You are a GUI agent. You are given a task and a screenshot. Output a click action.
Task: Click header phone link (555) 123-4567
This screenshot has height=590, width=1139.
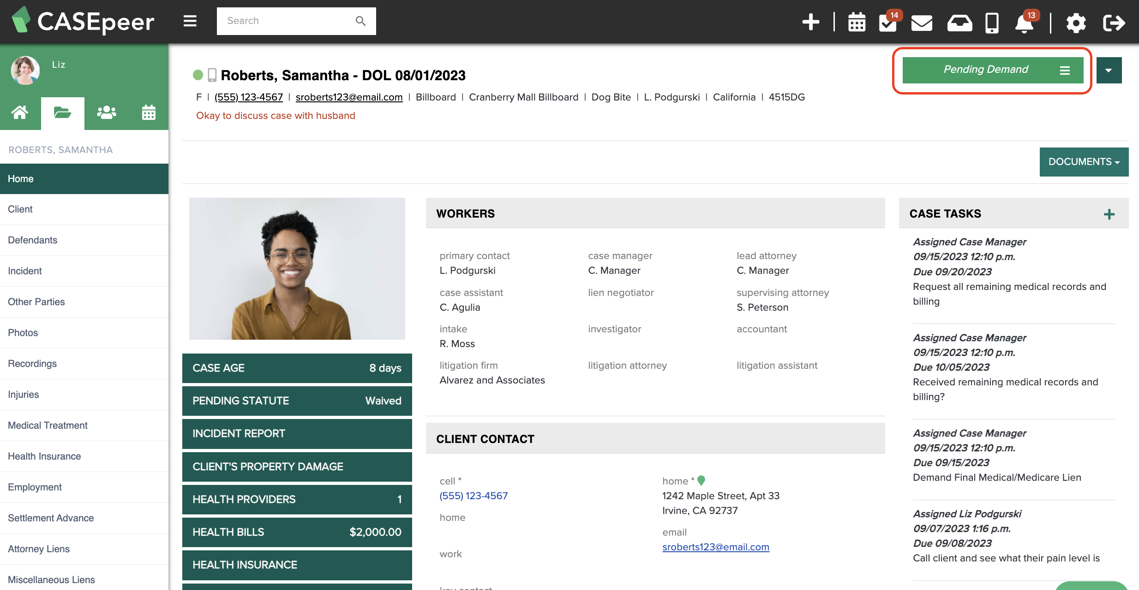point(248,97)
